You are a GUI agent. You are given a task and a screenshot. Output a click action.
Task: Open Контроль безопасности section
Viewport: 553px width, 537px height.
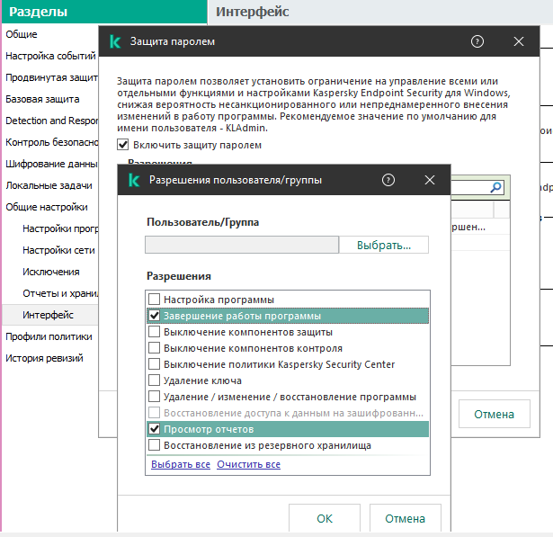coord(51,142)
